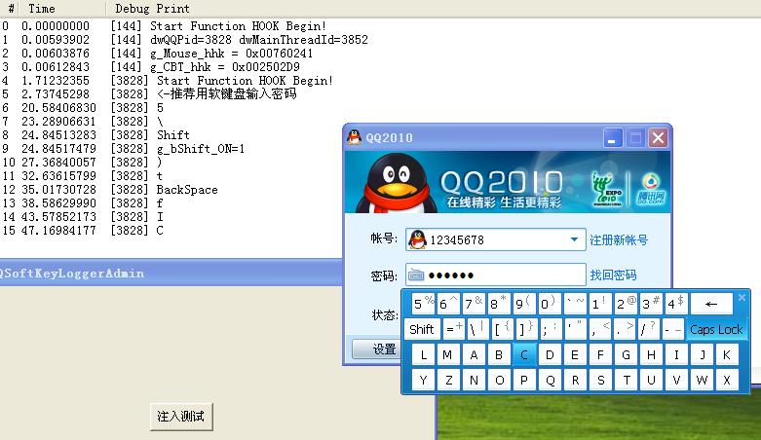Image resolution: width=761 pixels, height=440 pixels.
Task: Click the period > key on soft keyboard
Action: coord(625,329)
